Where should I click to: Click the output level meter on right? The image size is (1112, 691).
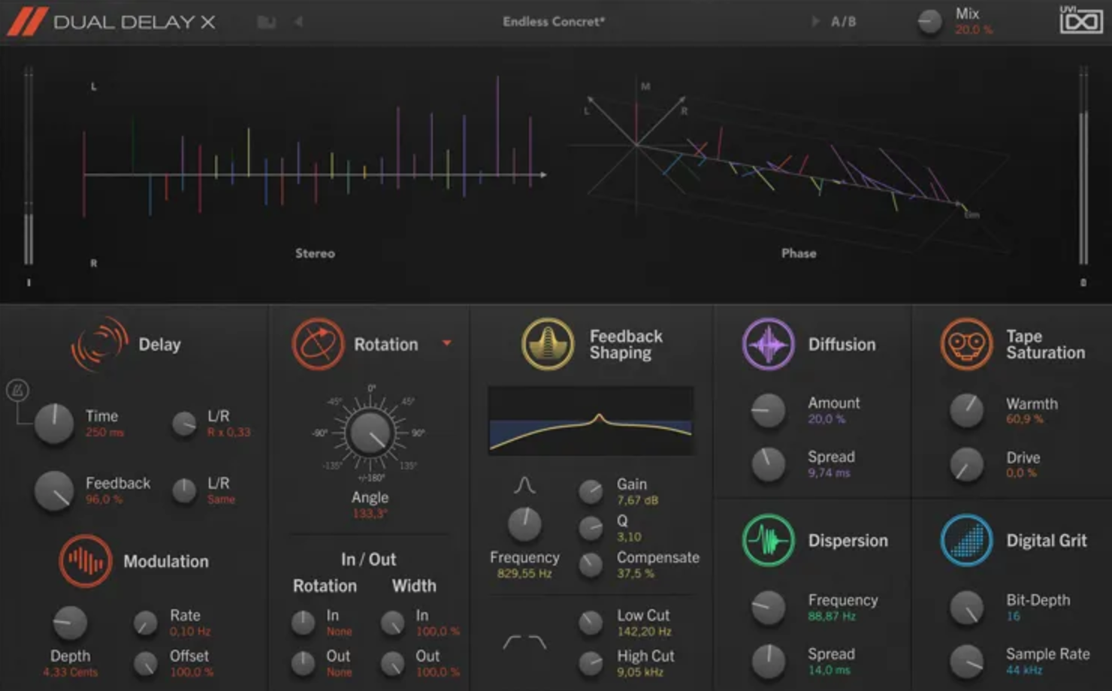pyautogui.click(x=1083, y=165)
